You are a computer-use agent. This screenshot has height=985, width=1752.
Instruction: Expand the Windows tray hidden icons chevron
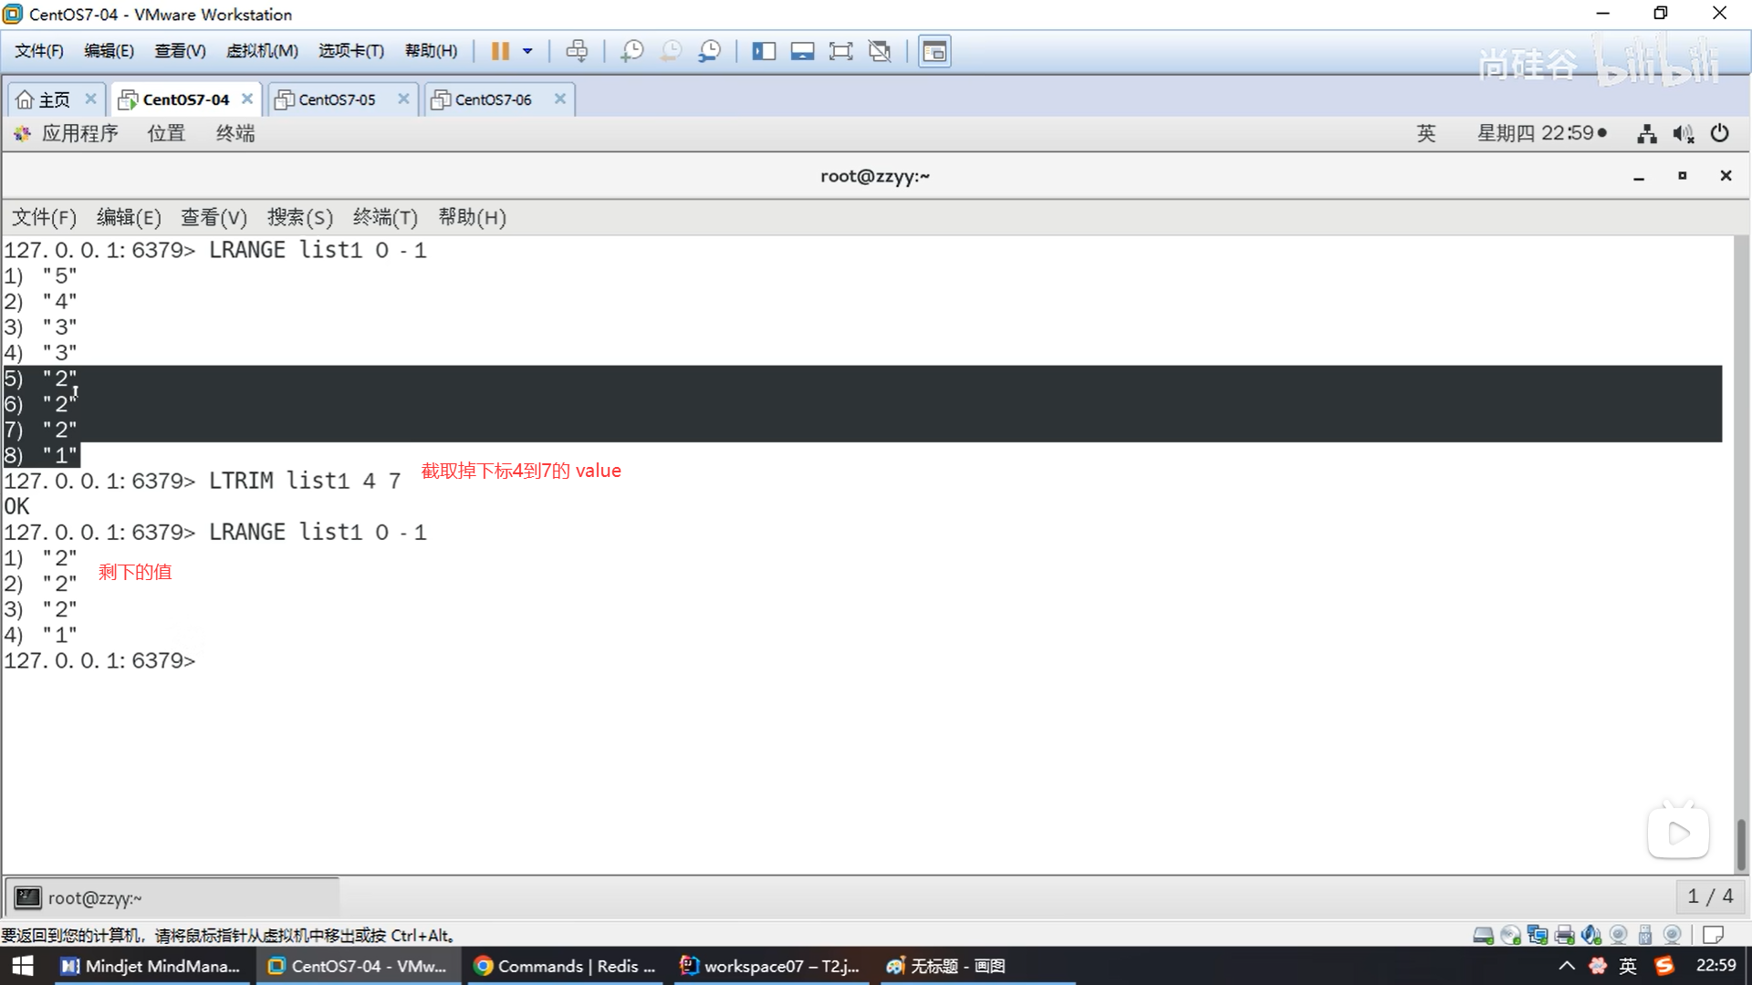click(x=1566, y=966)
